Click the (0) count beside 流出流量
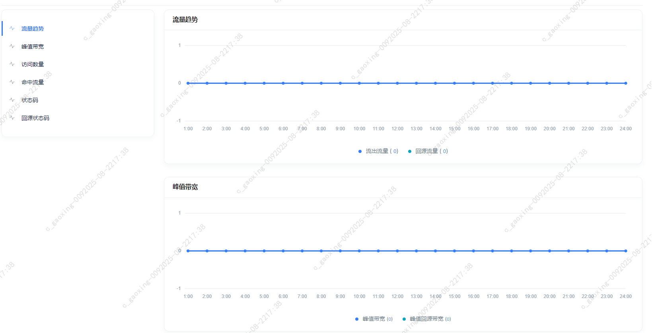Viewport: 652px width, 333px height. point(395,151)
